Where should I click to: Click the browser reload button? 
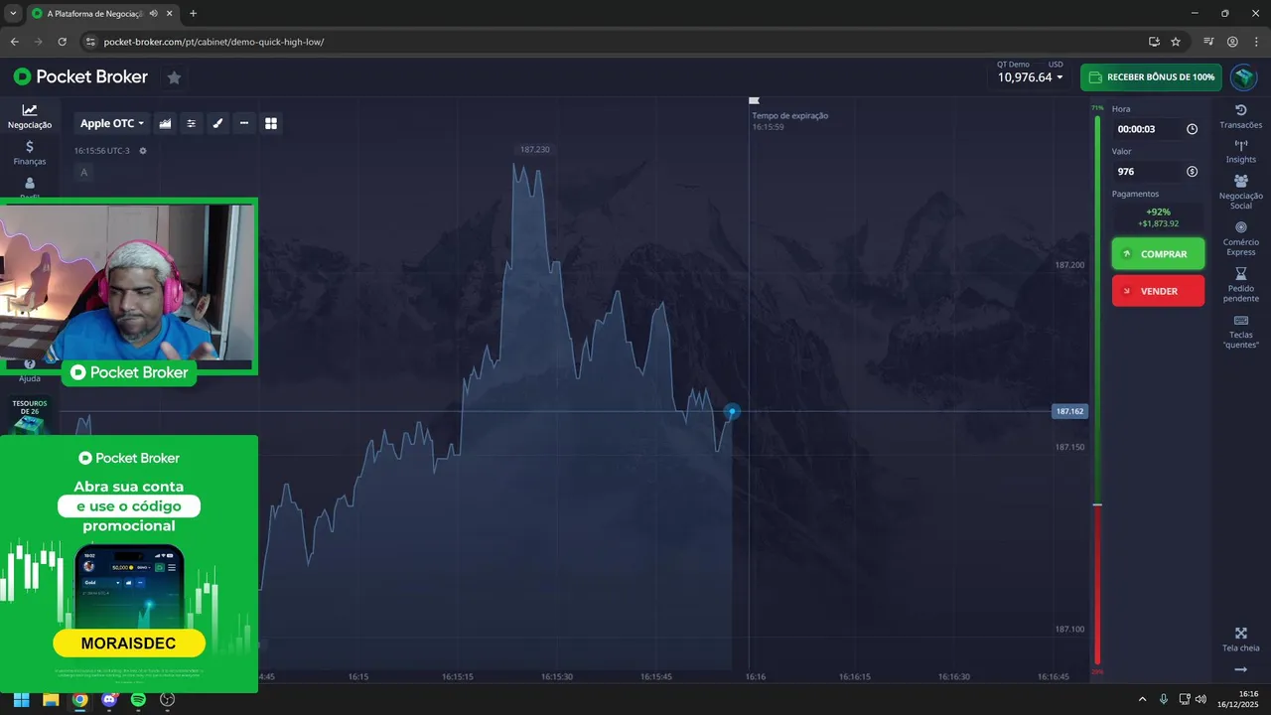(x=63, y=42)
